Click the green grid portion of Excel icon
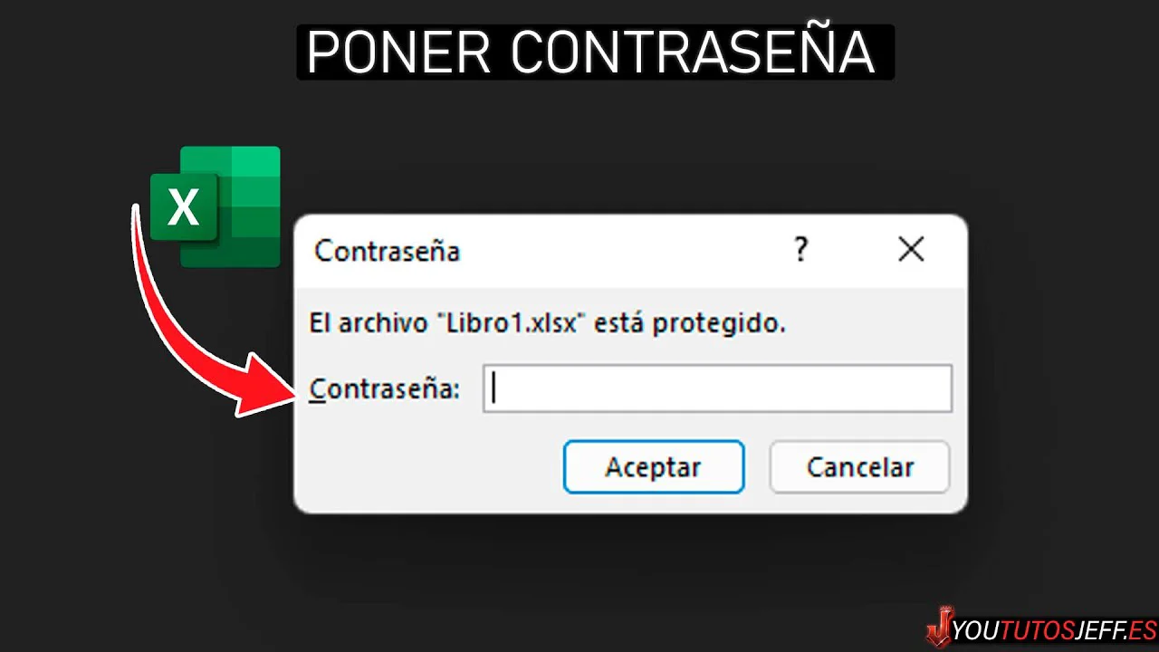The image size is (1159, 652). coord(244,206)
